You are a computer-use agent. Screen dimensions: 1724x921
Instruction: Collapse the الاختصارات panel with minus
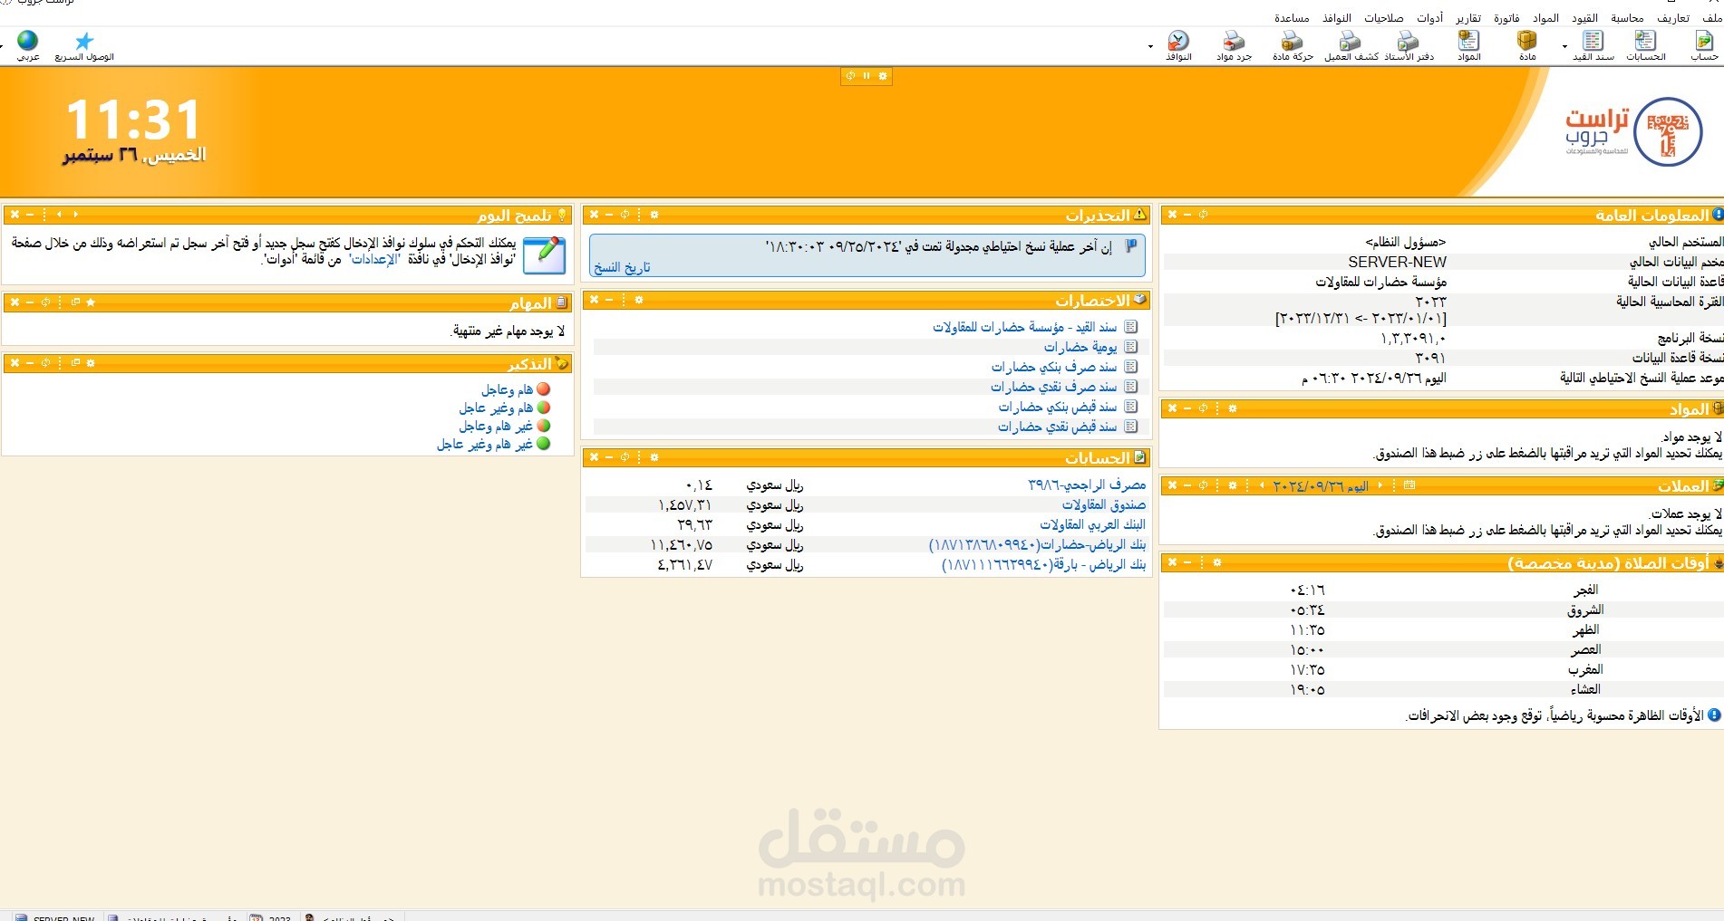(x=609, y=300)
